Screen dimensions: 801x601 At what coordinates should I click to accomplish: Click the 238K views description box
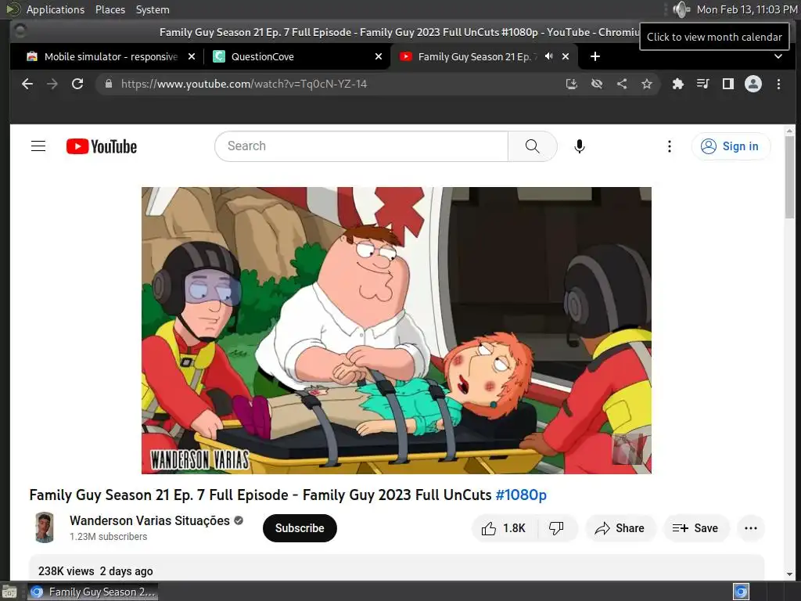point(397,567)
